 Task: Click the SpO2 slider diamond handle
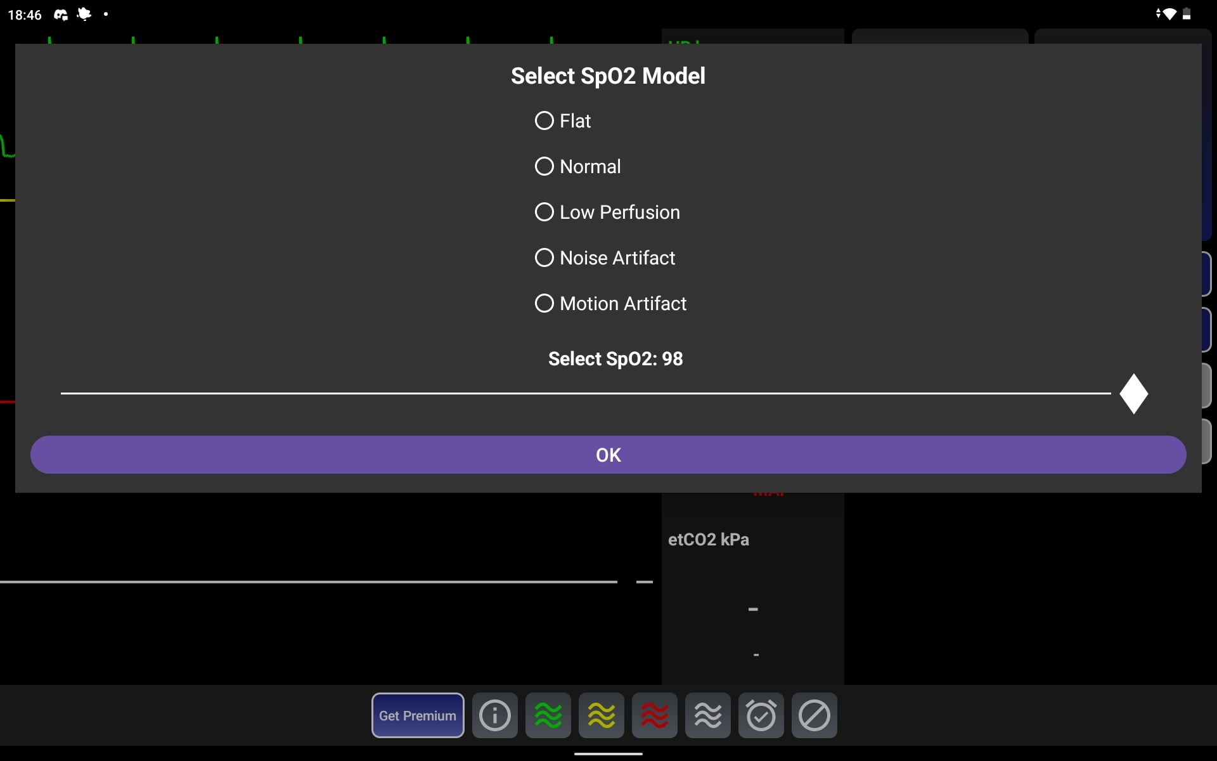pyautogui.click(x=1133, y=394)
